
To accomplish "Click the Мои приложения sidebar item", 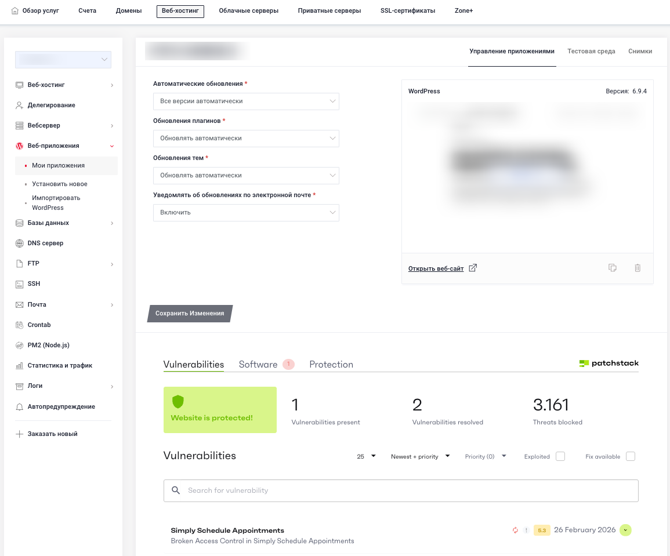I will click(66, 166).
